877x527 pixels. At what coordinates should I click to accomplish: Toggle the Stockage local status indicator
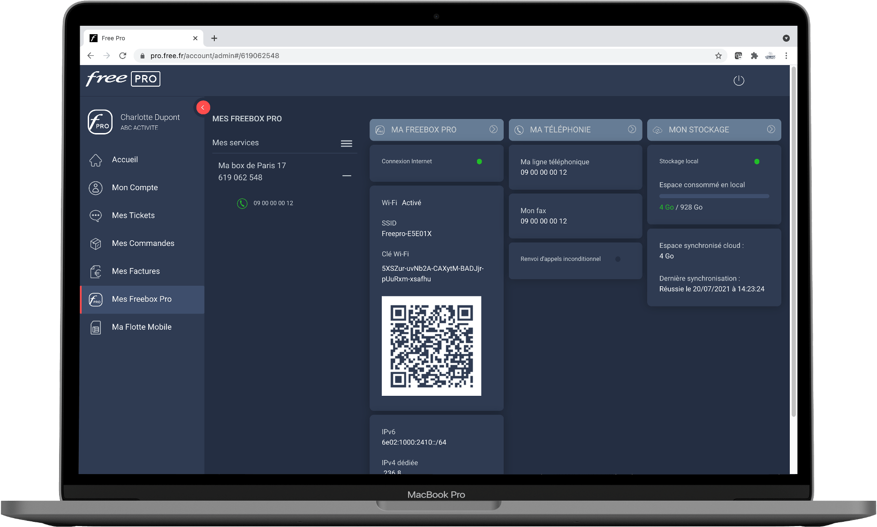[756, 162]
